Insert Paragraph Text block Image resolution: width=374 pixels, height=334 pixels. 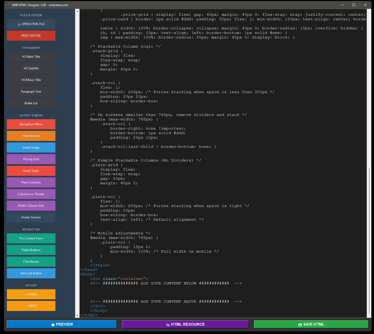click(x=31, y=92)
